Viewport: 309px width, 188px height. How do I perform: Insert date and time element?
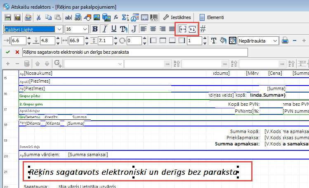[x=135, y=17]
